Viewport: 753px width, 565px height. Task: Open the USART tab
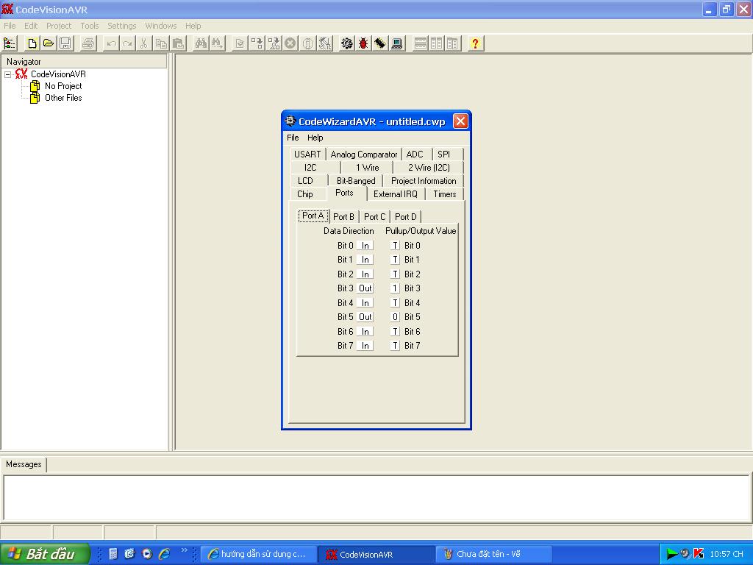307,154
